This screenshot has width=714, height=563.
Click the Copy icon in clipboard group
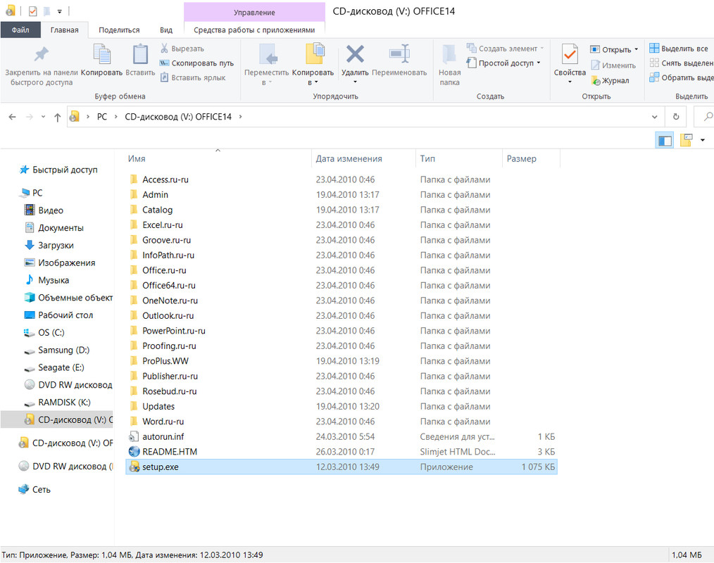tap(101, 54)
